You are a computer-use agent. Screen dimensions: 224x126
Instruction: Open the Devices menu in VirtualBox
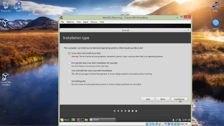94,22
